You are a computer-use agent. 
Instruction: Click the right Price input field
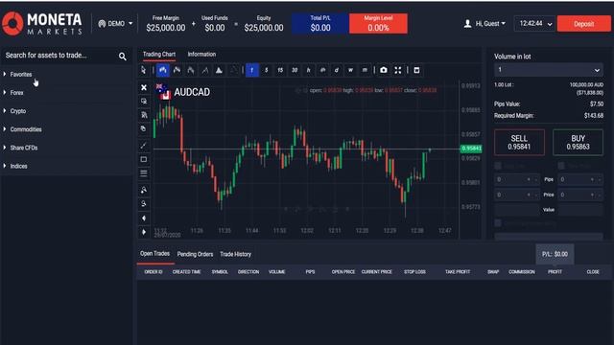[580, 195]
